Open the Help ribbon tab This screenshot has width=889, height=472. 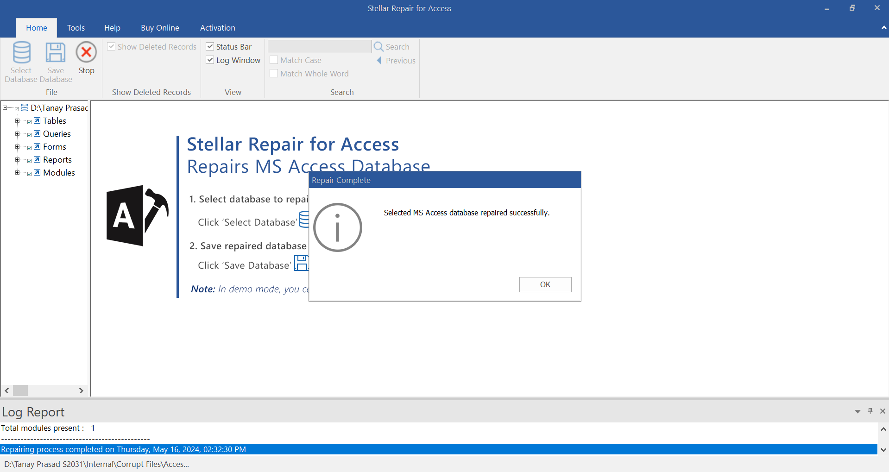[112, 28]
